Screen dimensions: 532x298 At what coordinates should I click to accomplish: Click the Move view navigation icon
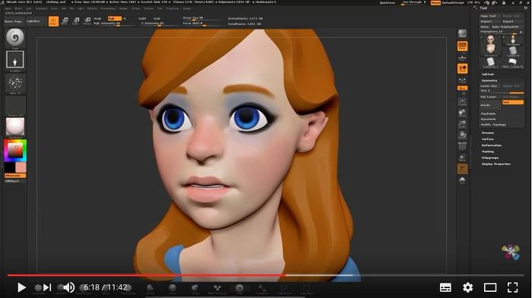click(x=462, y=113)
